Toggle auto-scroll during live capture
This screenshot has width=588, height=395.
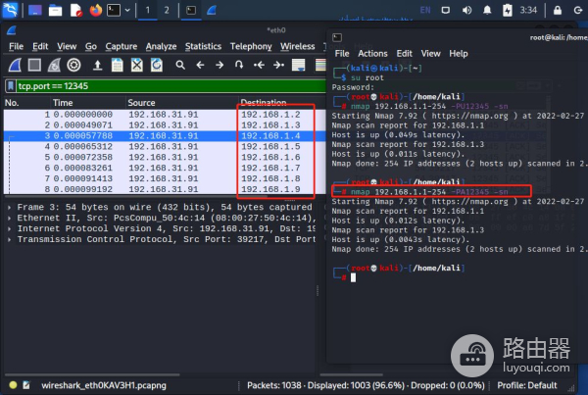(x=299, y=65)
